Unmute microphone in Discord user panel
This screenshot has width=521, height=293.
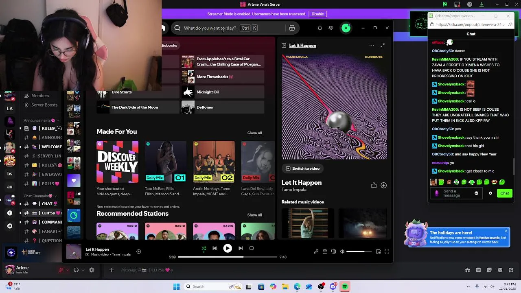[x=61, y=270]
